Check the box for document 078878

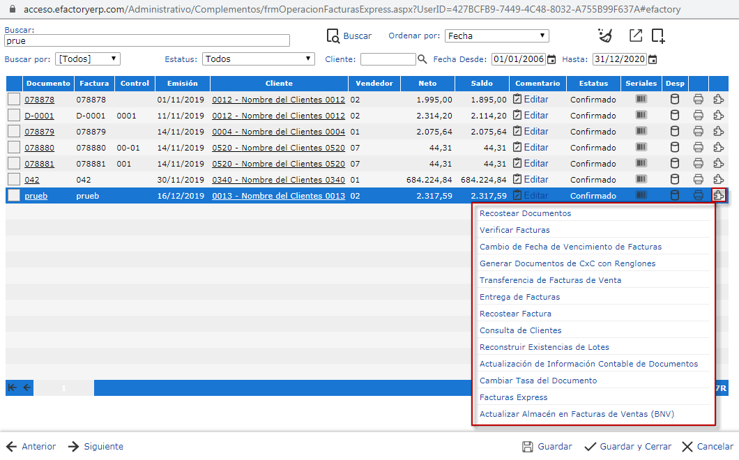(x=14, y=100)
